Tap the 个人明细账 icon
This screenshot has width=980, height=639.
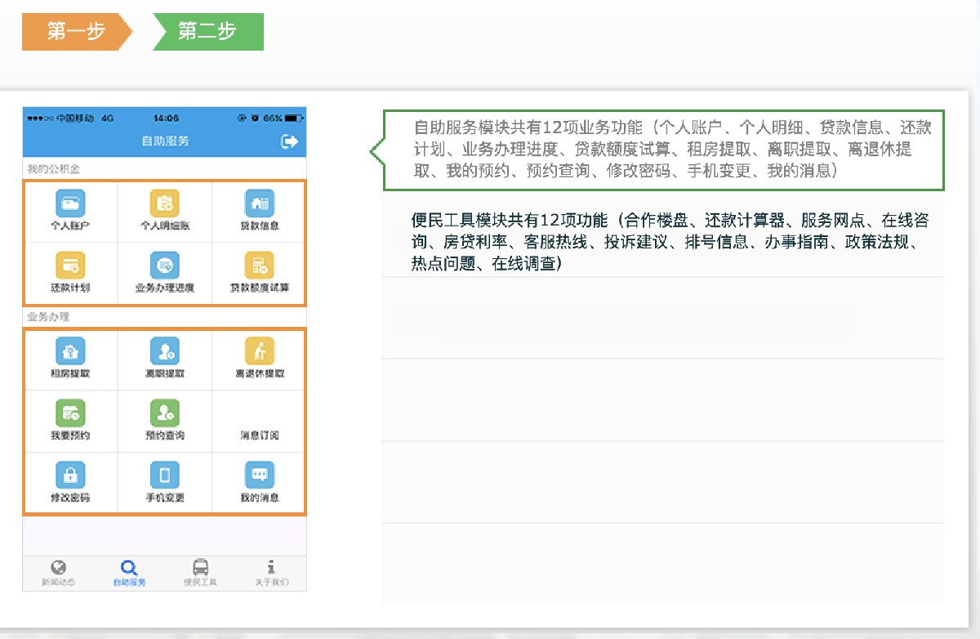pyautogui.click(x=165, y=203)
